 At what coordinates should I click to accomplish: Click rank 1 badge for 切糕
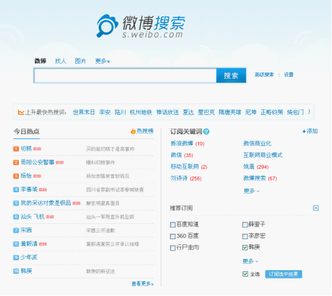[x=16, y=149]
